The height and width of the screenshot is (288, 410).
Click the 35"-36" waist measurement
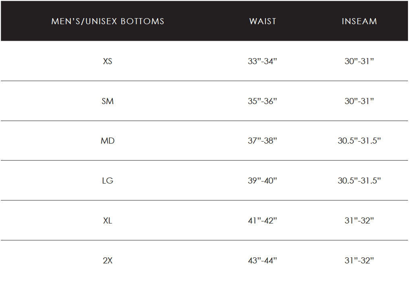click(x=263, y=101)
